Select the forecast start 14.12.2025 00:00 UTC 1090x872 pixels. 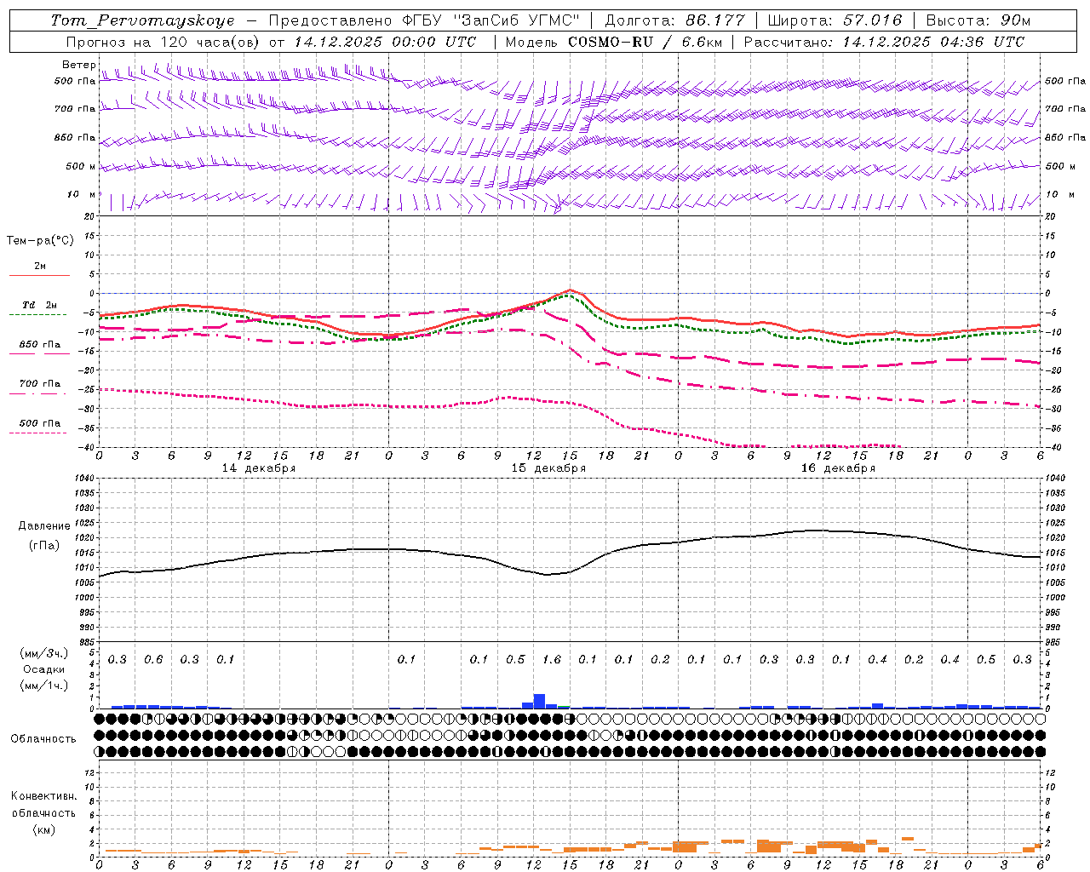pyautogui.click(x=385, y=42)
